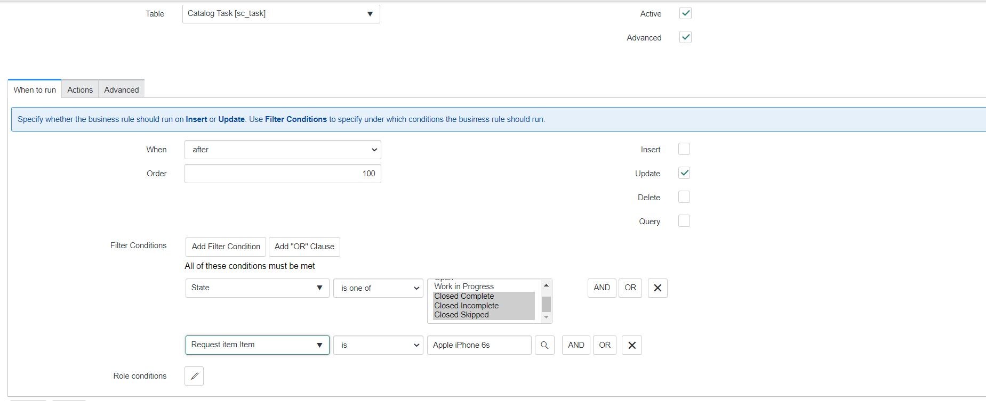Viewport: 986px width, 401px height.
Task: Click the Order input field showing 100
Action: tap(283, 174)
